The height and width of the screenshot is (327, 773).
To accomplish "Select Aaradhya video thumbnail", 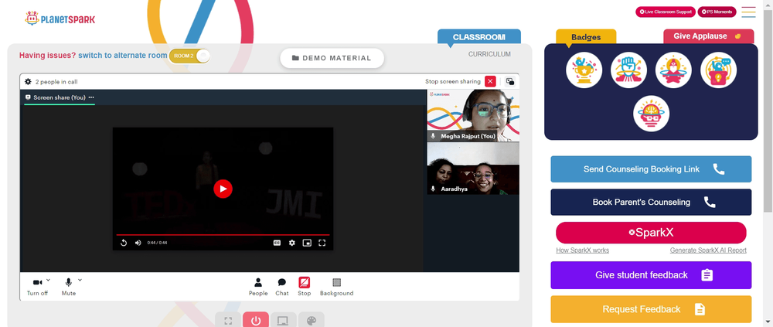I will [473, 169].
